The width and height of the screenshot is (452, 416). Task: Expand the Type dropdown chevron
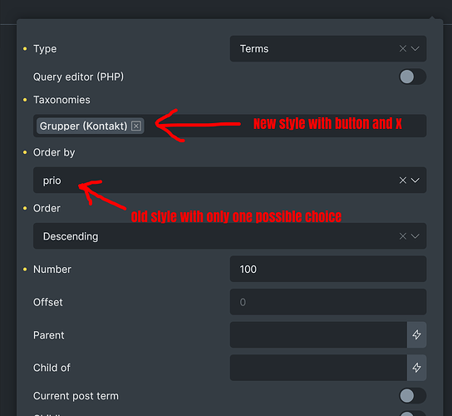point(415,48)
